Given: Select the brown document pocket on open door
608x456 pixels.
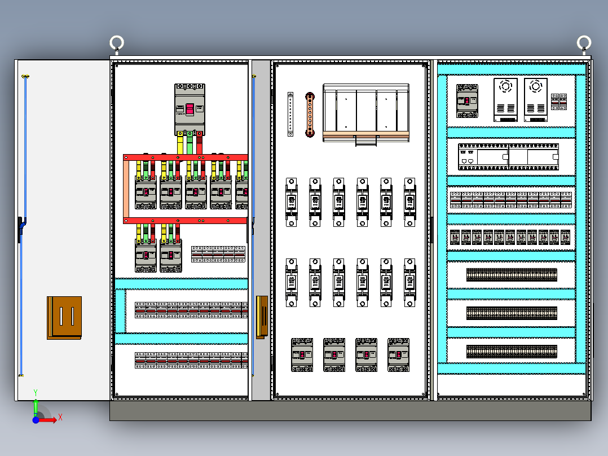Looking at the screenshot, I should [64, 318].
